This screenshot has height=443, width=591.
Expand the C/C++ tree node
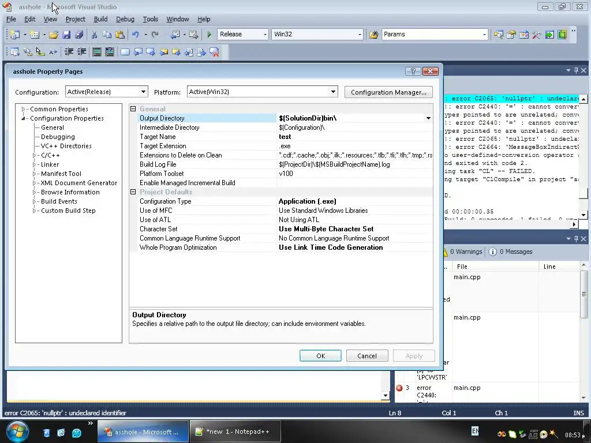tap(34, 155)
